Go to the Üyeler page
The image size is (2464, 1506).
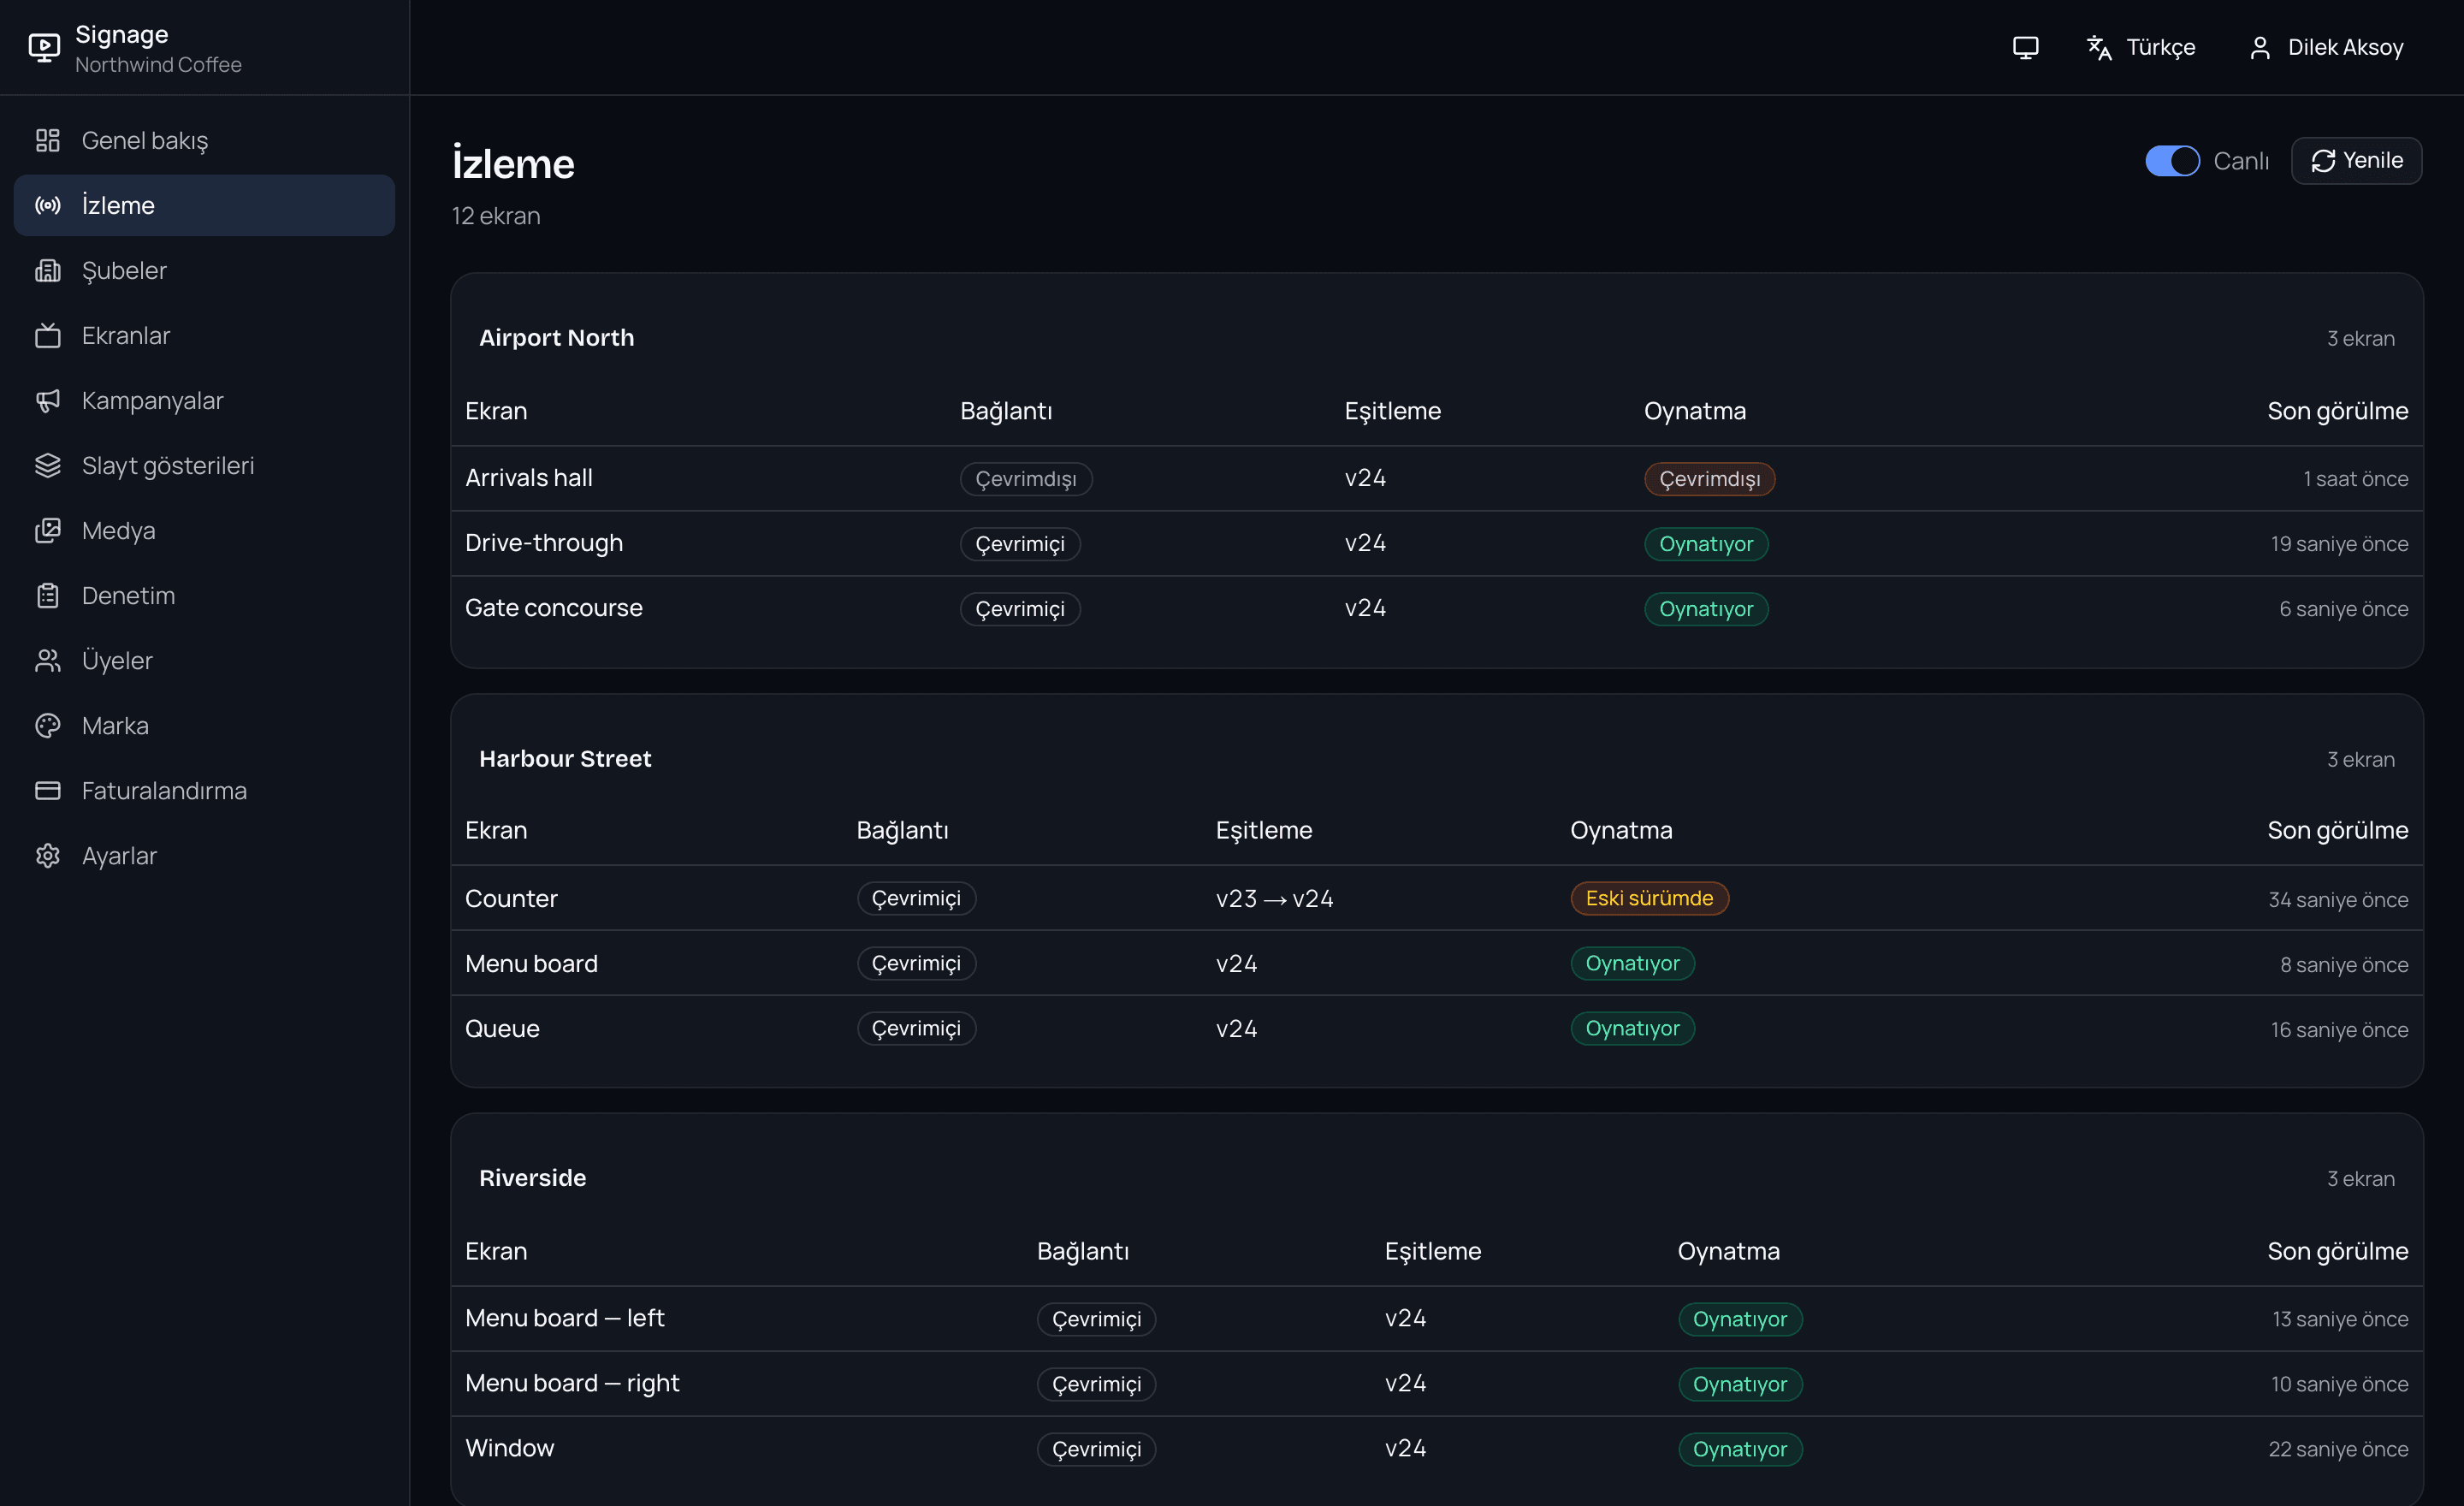[204, 660]
